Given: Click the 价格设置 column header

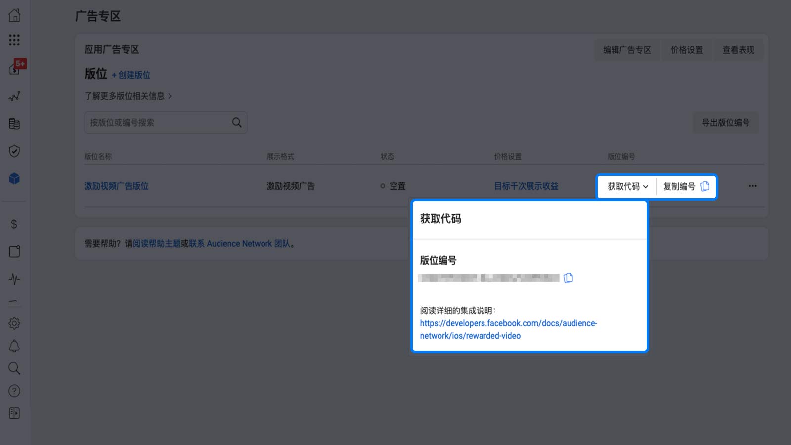Looking at the screenshot, I should coord(508,156).
